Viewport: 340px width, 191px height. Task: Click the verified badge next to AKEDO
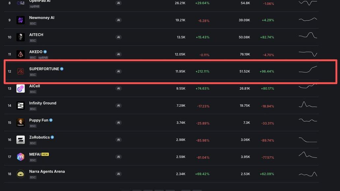(x=45, y=52)
